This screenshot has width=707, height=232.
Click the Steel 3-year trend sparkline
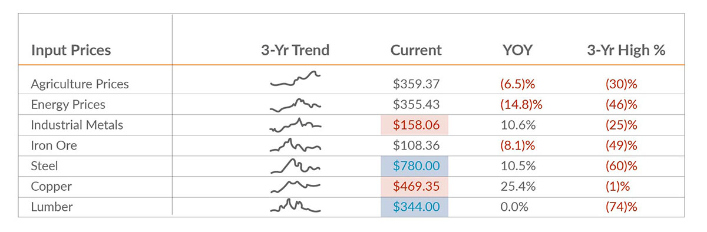click(295, 166)
